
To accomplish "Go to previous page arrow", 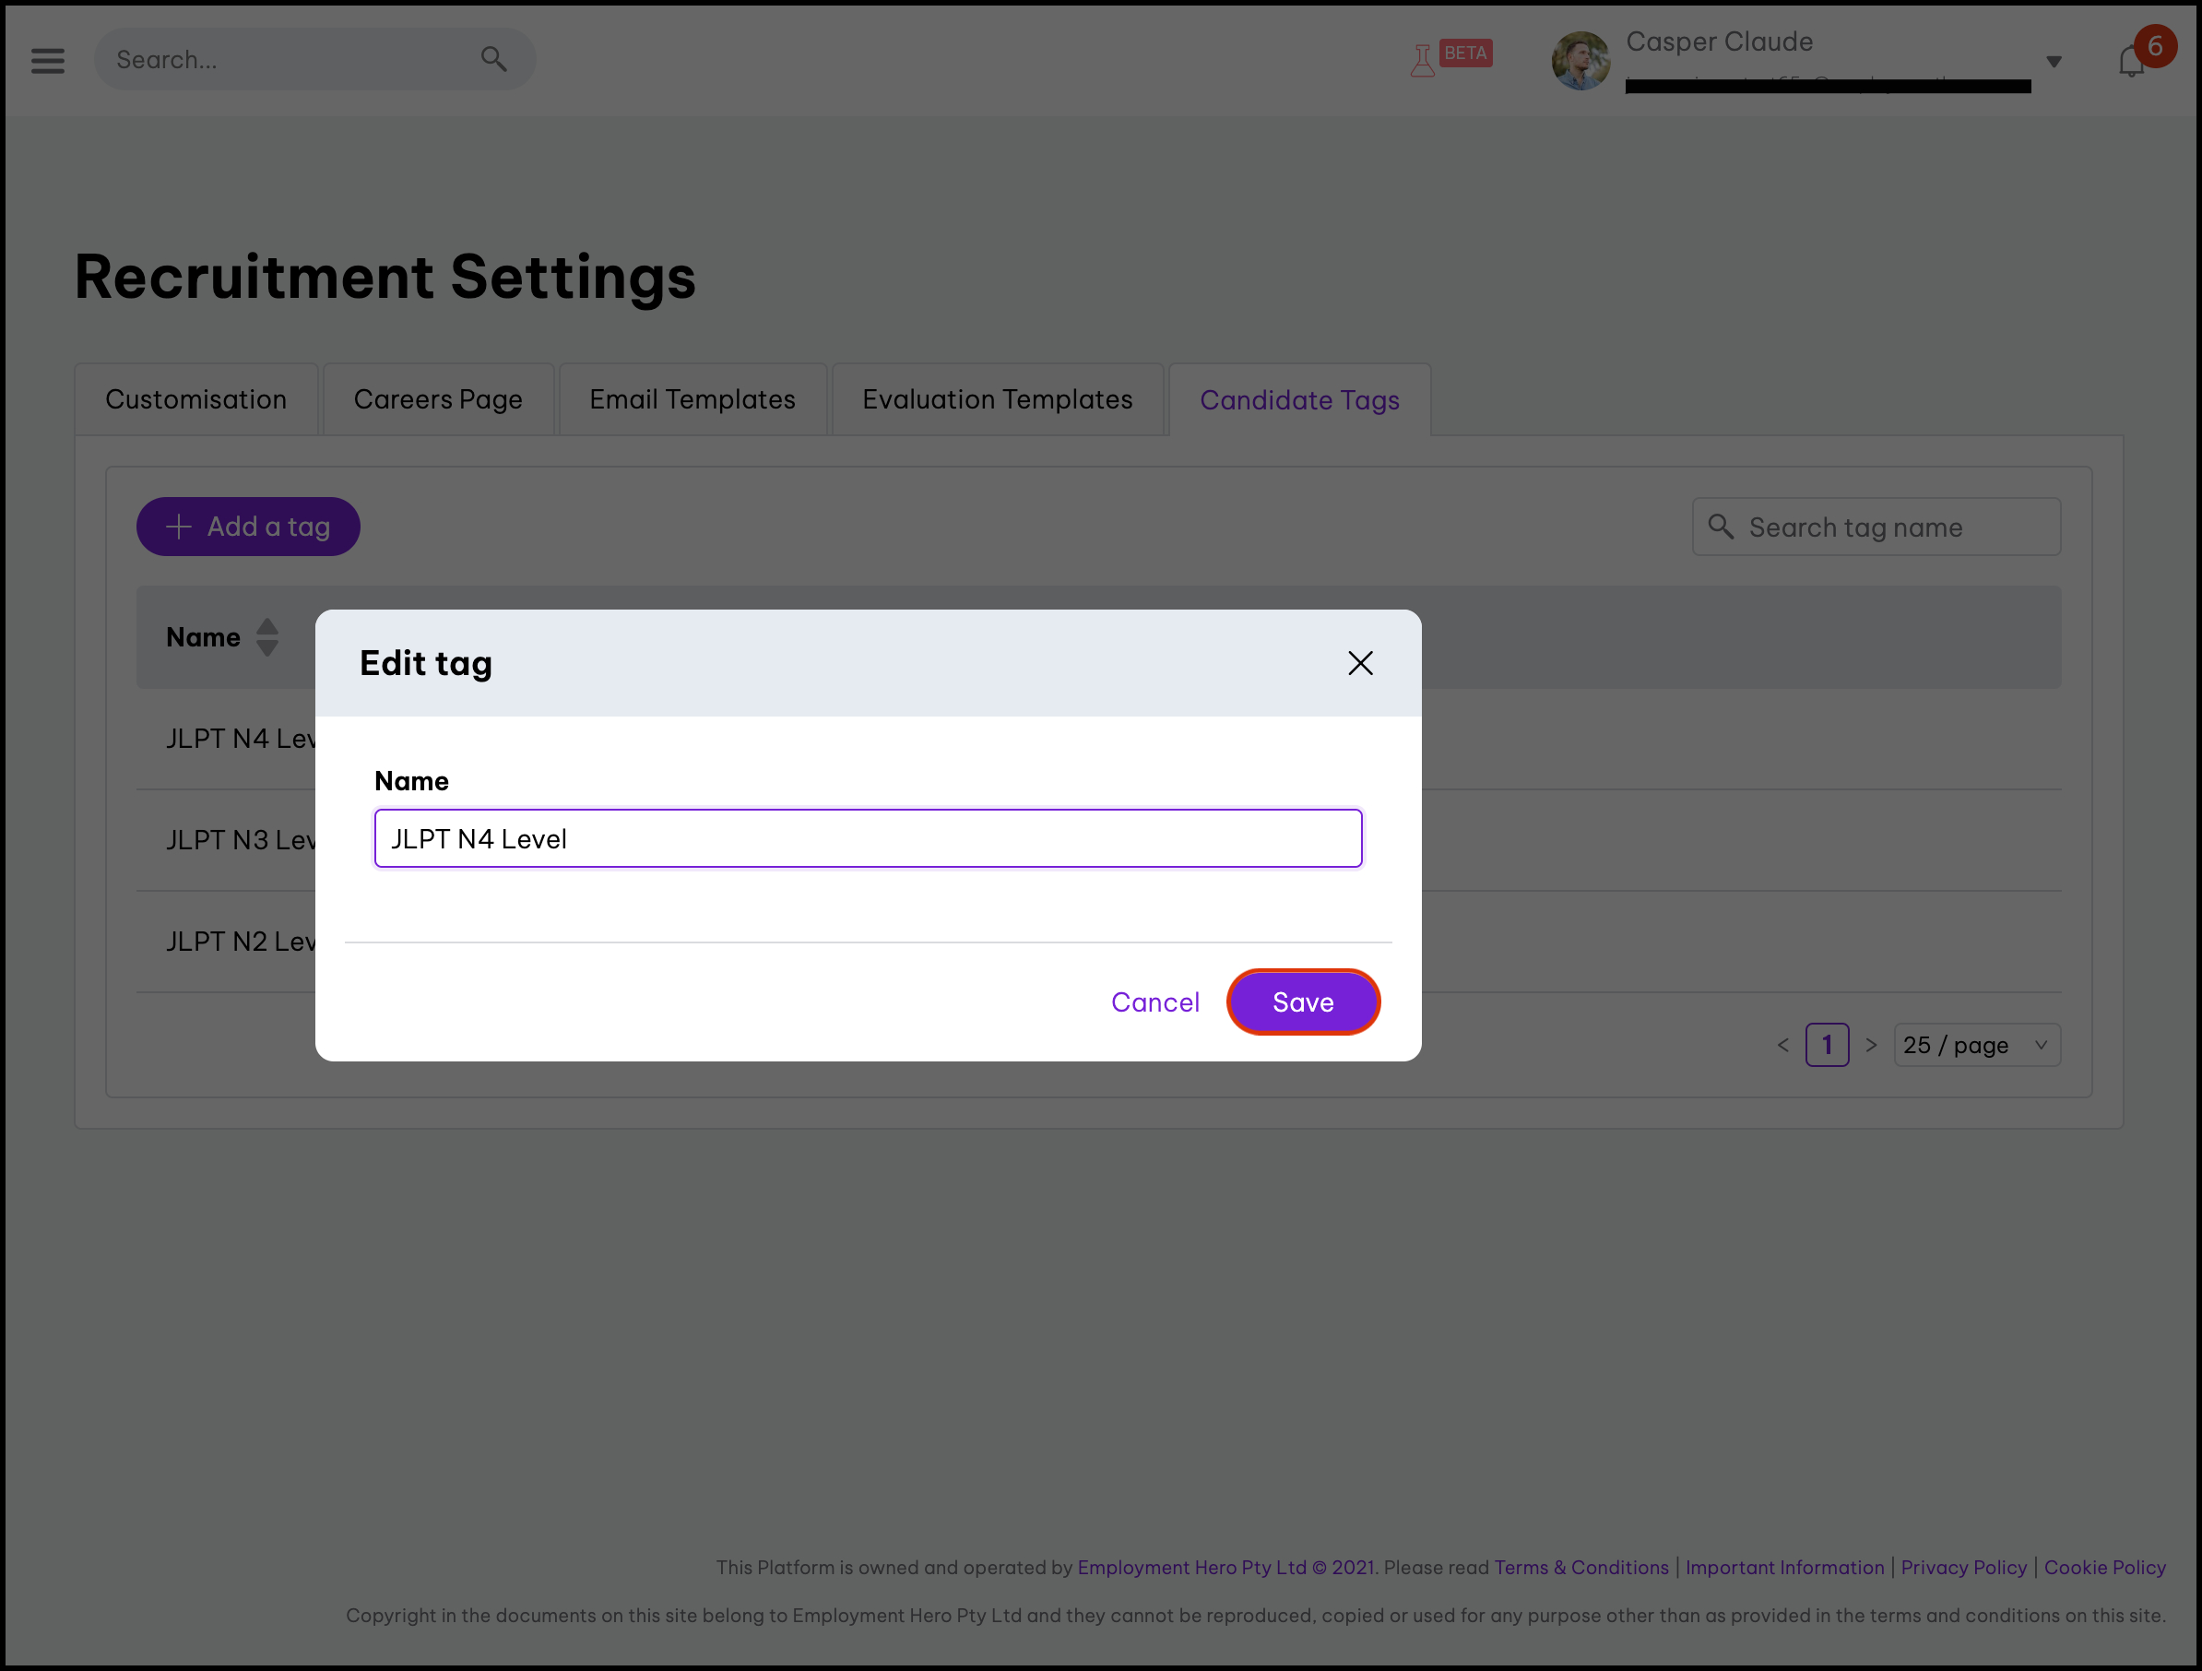I will pos(1783,1045).
